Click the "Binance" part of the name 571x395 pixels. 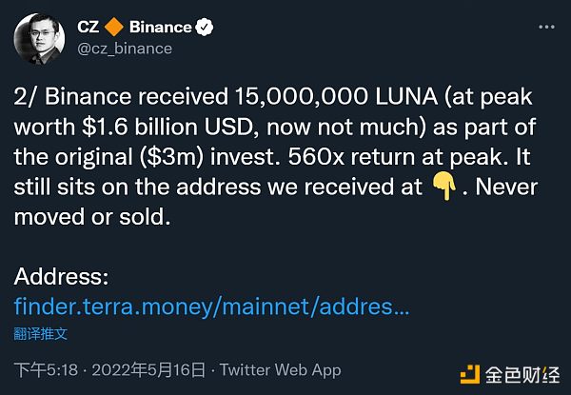[158, 27]
